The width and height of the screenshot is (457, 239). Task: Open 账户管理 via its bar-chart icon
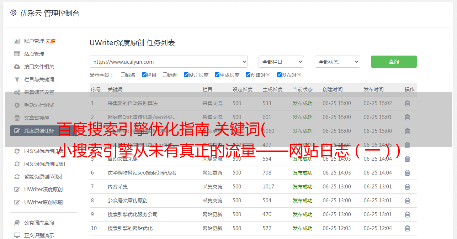(17, 41)
